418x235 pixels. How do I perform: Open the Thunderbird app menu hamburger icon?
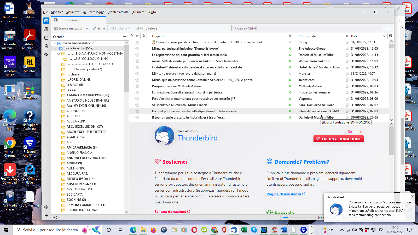pos(388,28)
